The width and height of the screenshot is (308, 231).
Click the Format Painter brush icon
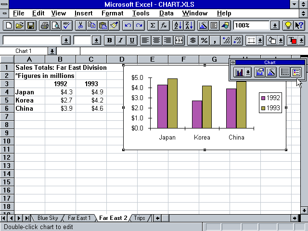(114, 26)
